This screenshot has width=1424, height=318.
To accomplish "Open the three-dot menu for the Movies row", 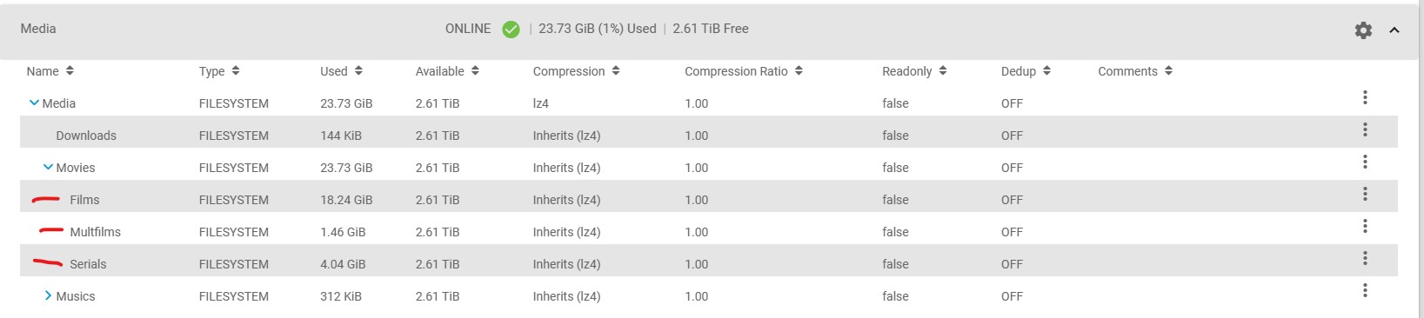I will (1365, 162).
